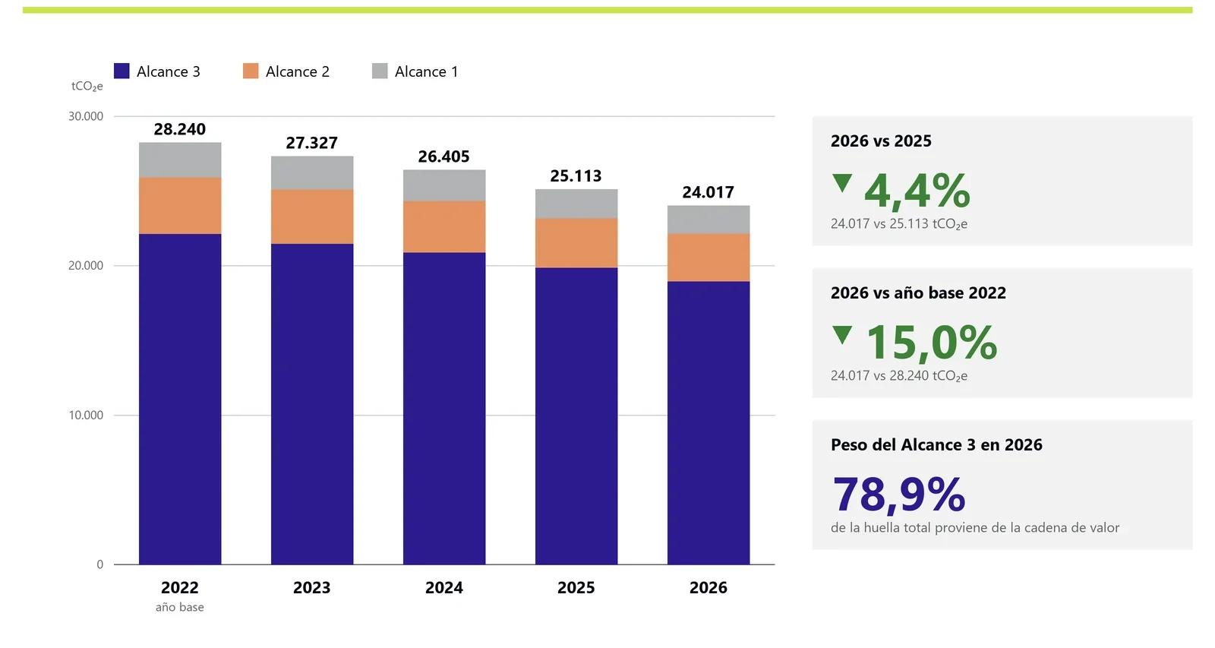Click the 25.113 total above 2025 bar

point(576,175)
